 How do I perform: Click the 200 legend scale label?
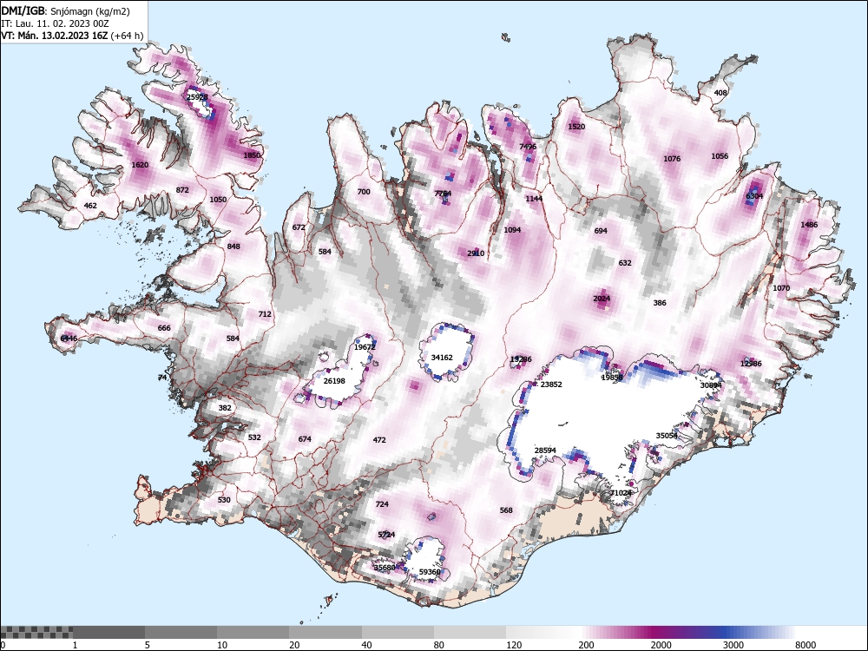pyautogui.click(x=586, y=645)
